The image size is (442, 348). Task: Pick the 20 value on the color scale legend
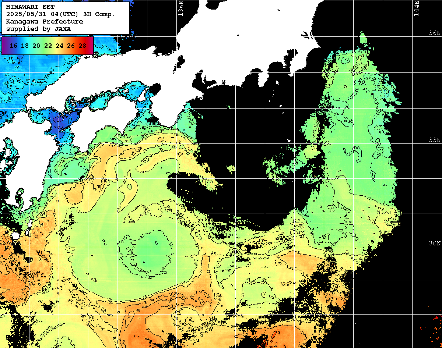tap(36, 46)
